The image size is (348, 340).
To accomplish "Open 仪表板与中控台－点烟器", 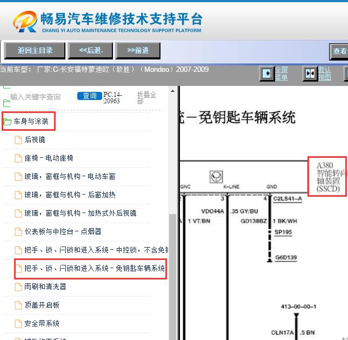I will (63, 232).
